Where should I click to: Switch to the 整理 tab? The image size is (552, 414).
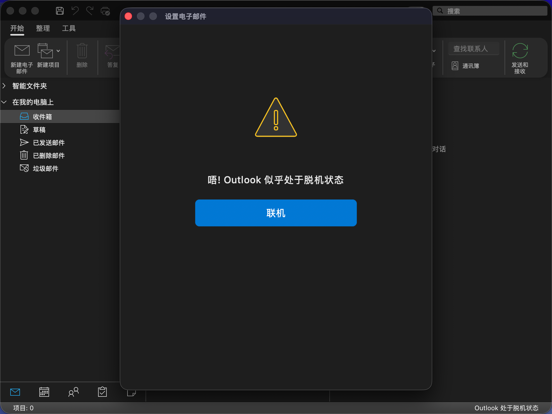point(43,28)
